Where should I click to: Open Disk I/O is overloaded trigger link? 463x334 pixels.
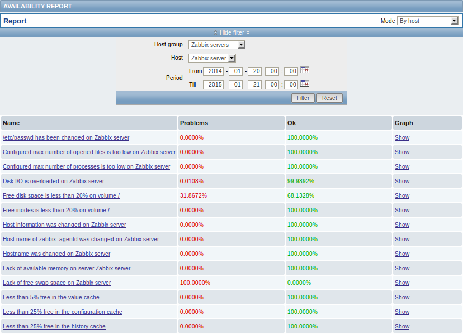[54, 181]
